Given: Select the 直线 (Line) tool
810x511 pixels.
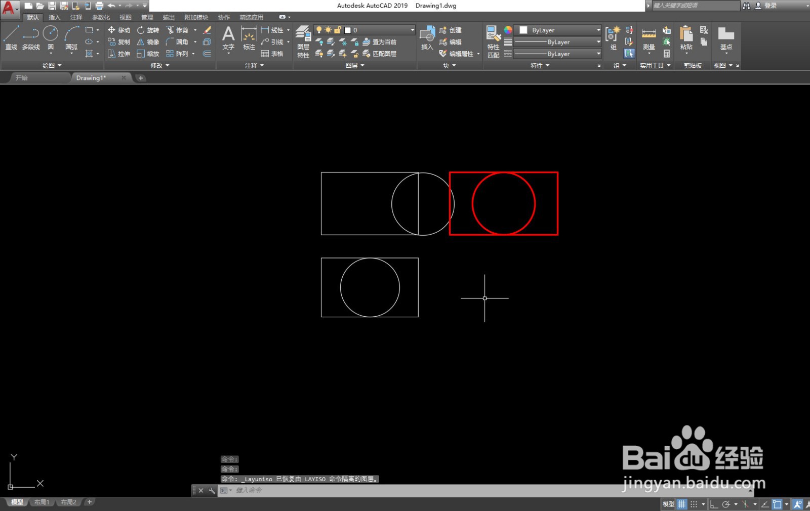Looking at the screenshot, I should (x=11, y=37).
